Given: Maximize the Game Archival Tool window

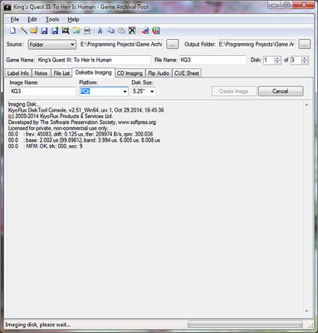Looking at the screenshot, I should [287, 5].
